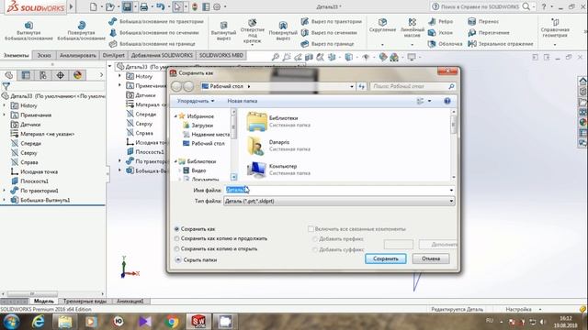Select Вырез по траектории tool
This screenshot has width=588, height=330.
[332, 22]
